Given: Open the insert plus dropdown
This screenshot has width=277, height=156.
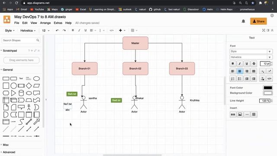Looking at the screenshot, I should (x=122, y=30).
